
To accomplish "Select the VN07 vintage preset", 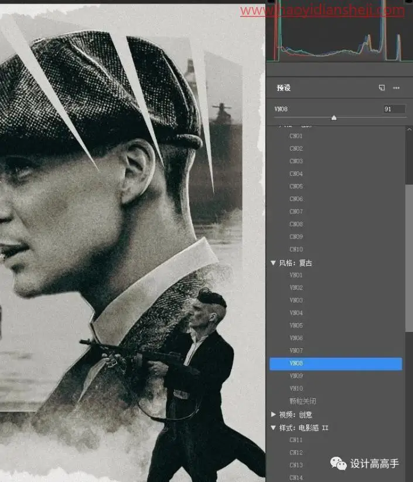I will (296, 351).
